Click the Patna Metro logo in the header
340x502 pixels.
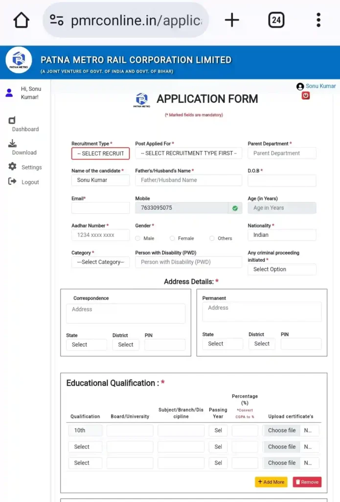point(19,60)
